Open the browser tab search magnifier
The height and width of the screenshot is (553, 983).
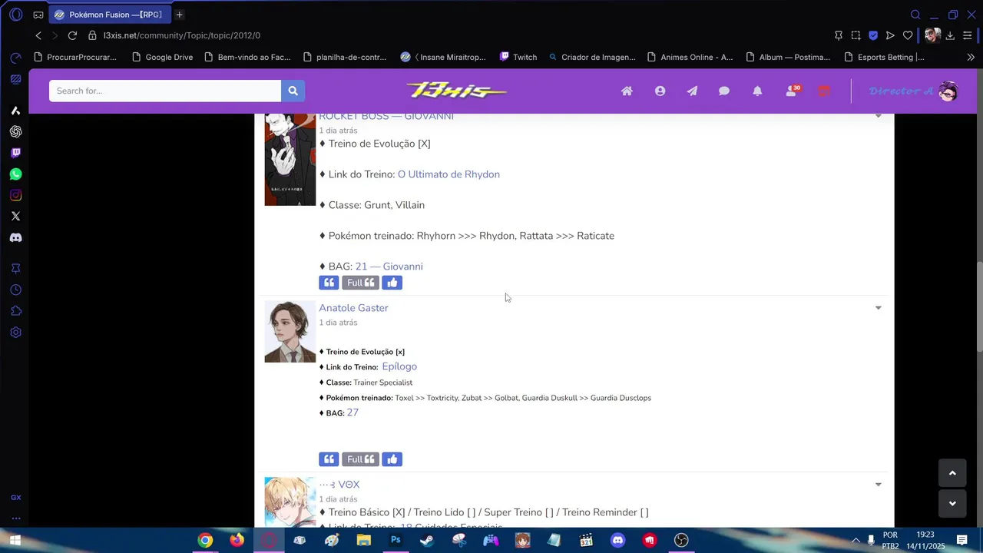click(915, 15)
